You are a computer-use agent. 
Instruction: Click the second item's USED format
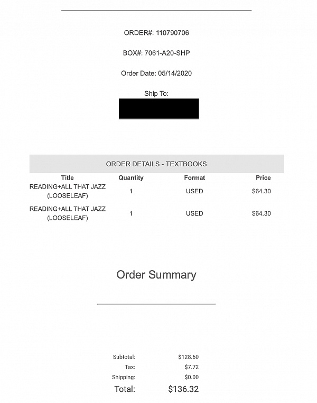click(194, 213)
